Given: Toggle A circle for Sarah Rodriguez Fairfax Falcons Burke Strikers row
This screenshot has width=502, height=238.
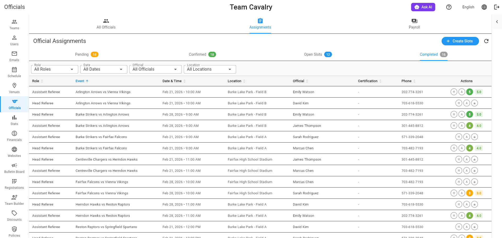Looking at the screenshot, I should pyautogui.click(x=467, y=137).
